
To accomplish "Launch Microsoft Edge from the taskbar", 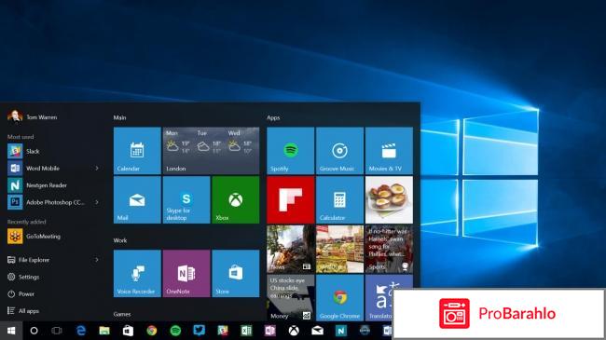I will tap(81, 331).
